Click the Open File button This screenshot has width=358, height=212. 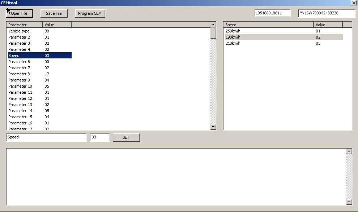point(19,13)
